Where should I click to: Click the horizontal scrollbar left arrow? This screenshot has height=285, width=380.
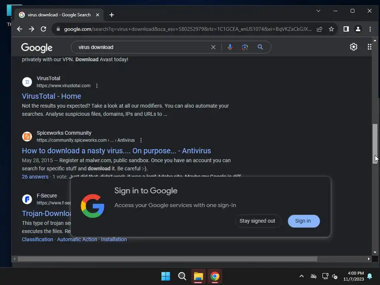pos(14,259)
